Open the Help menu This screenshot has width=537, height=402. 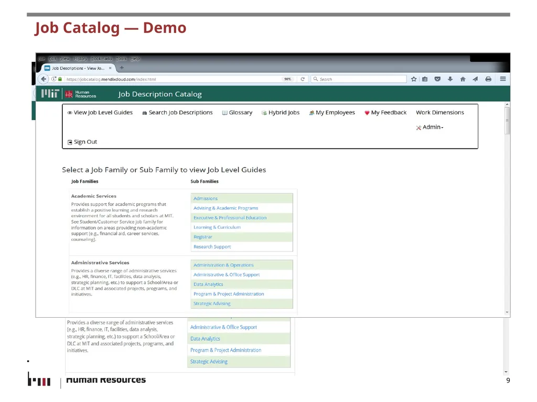click(135, 59)
